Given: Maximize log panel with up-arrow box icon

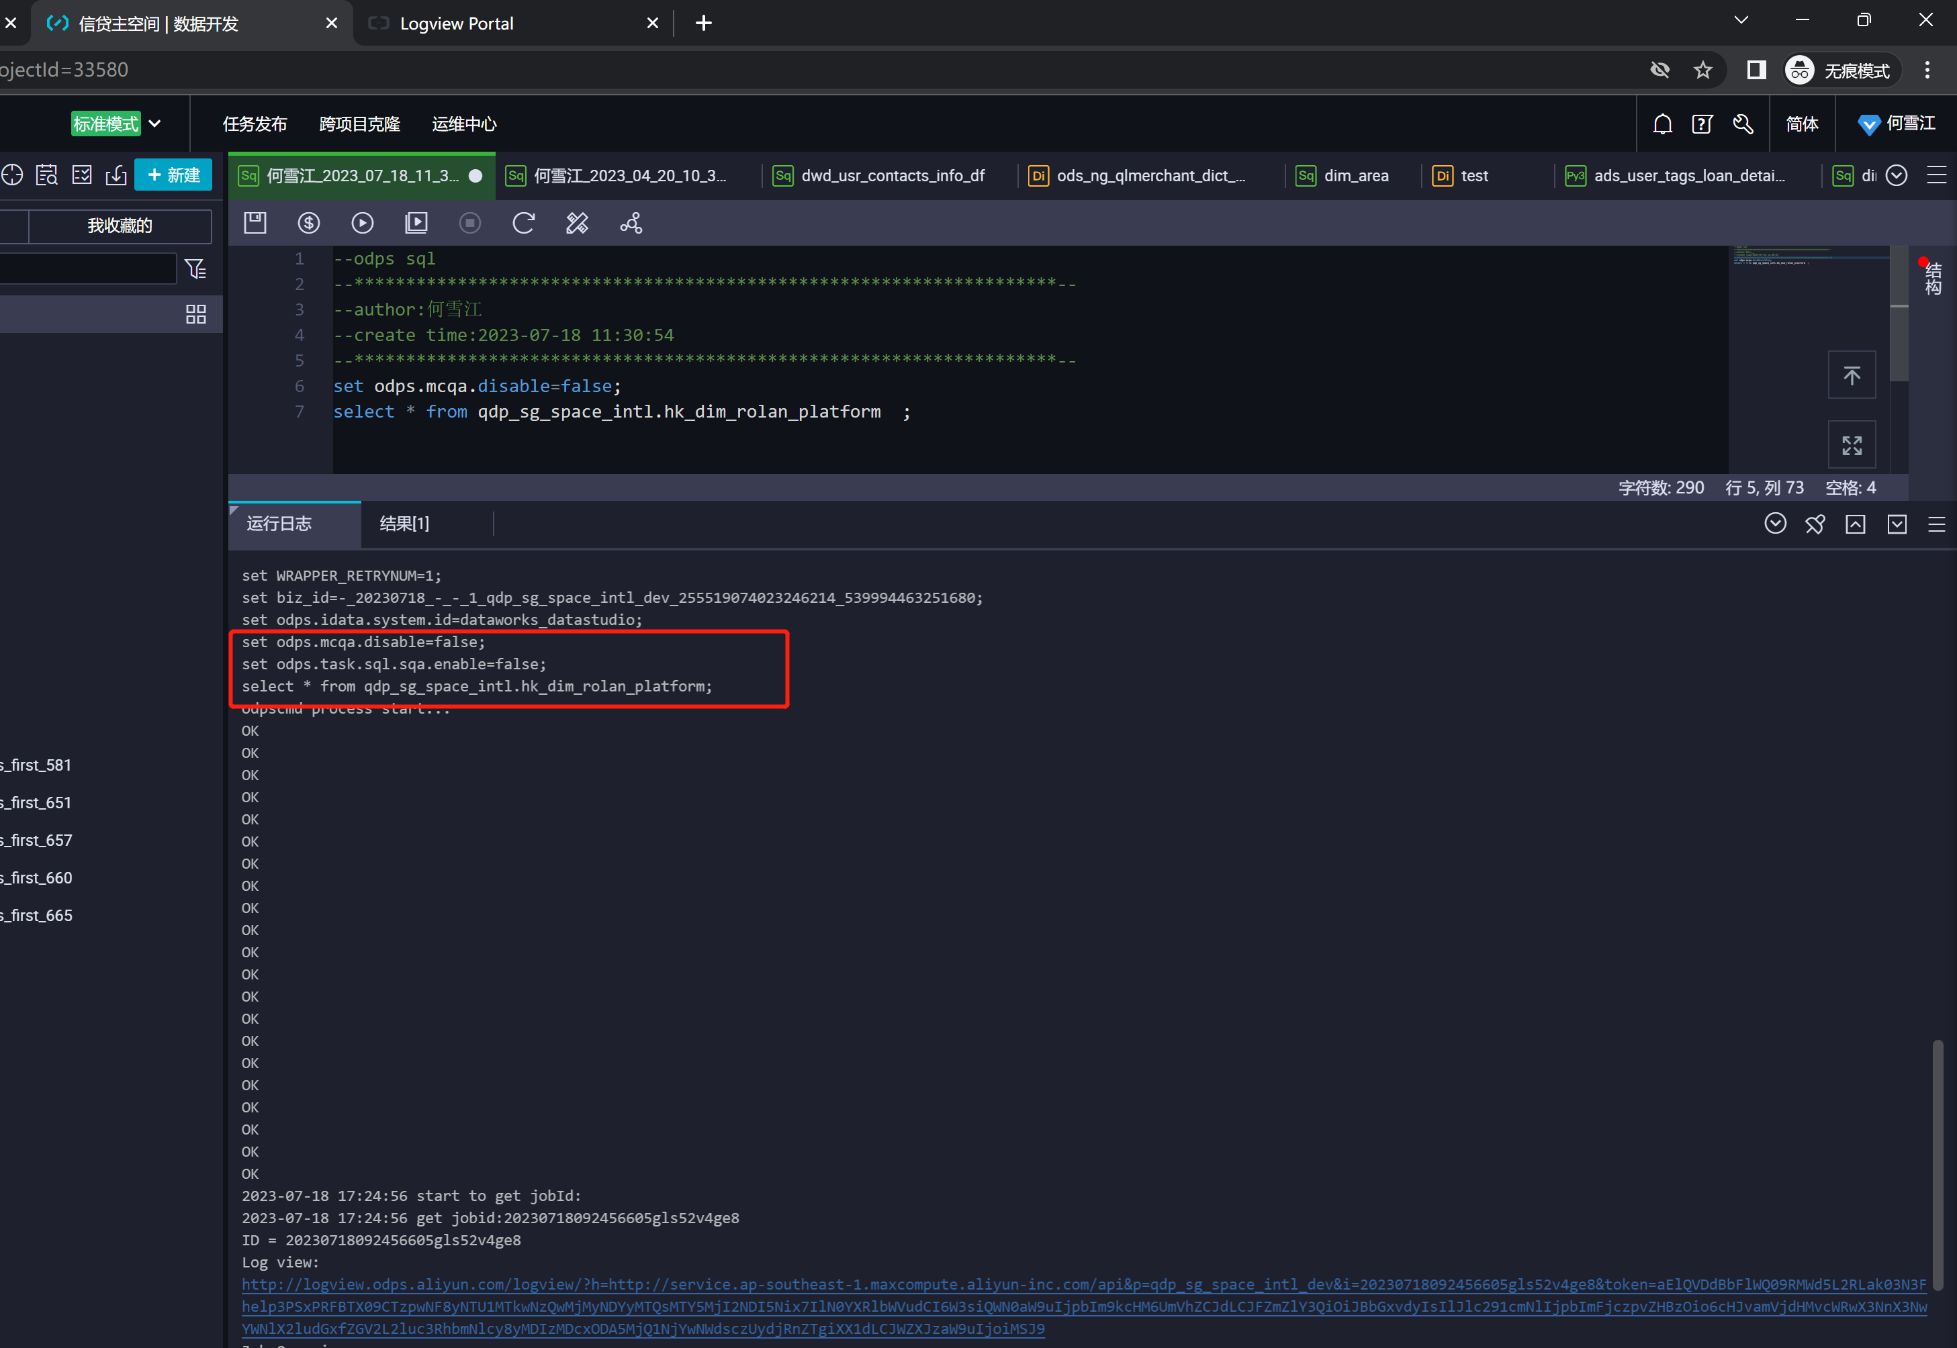Looking at the screenshot, I should pyautogui.click(x=1856, y=524).
